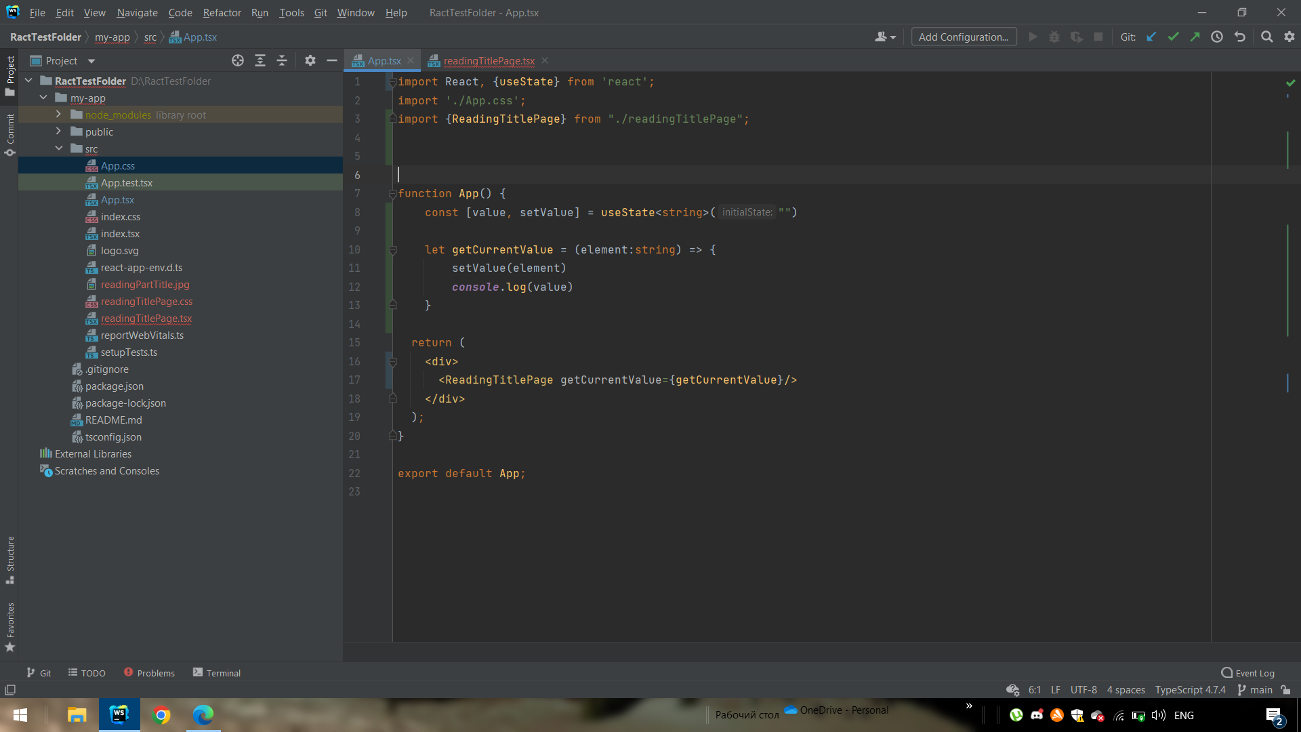Click UTF-8 encoding in status bar
1301x732 pixels.
1083,689
